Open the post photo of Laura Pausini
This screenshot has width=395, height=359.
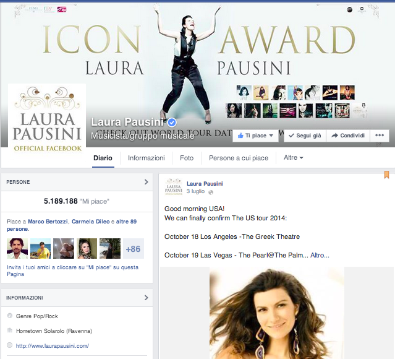click(x=277, y=313)
